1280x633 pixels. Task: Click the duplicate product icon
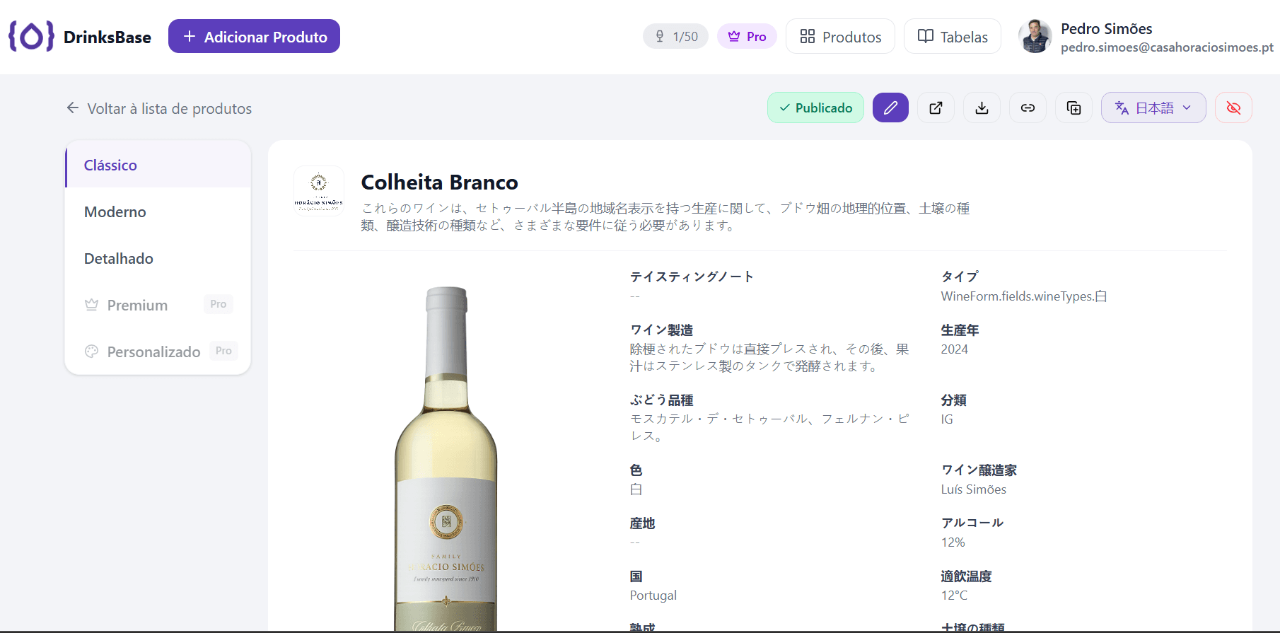coord(1074,108)
